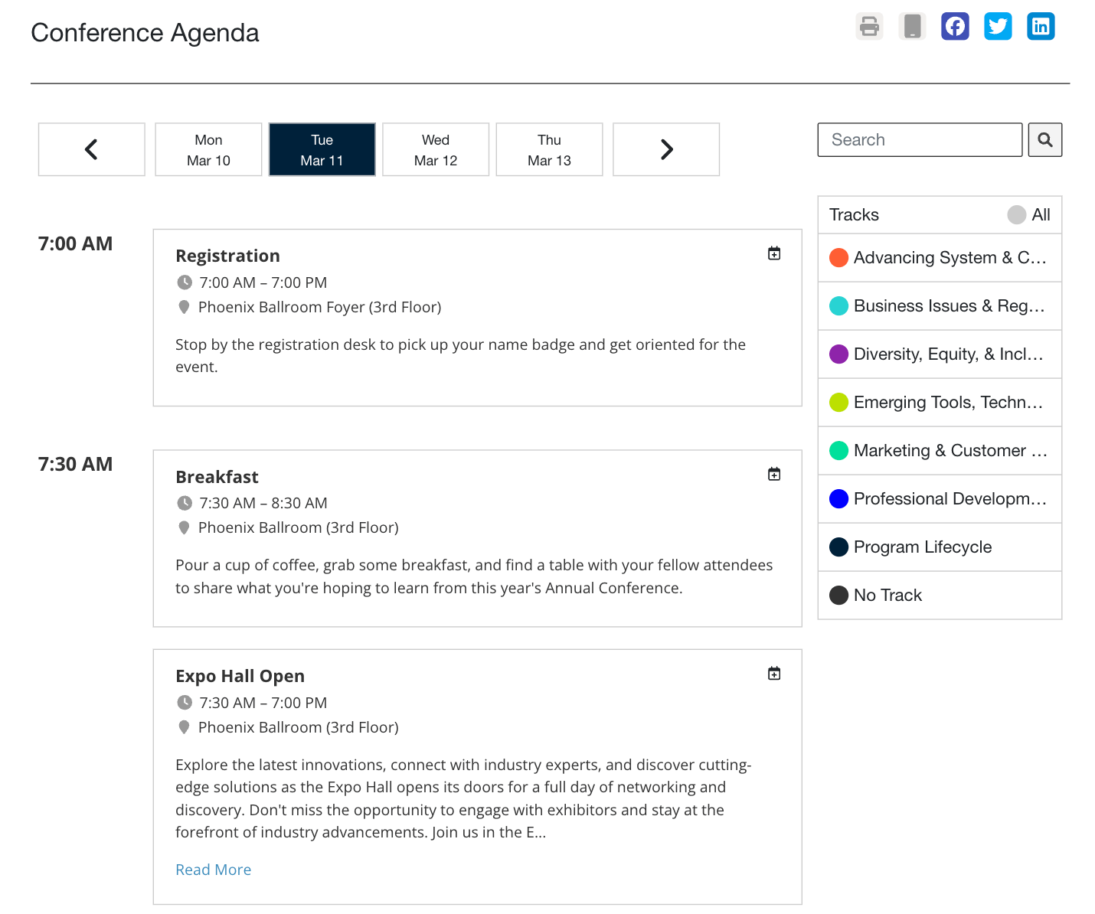Share agenda on Facebook

point(955,27)
